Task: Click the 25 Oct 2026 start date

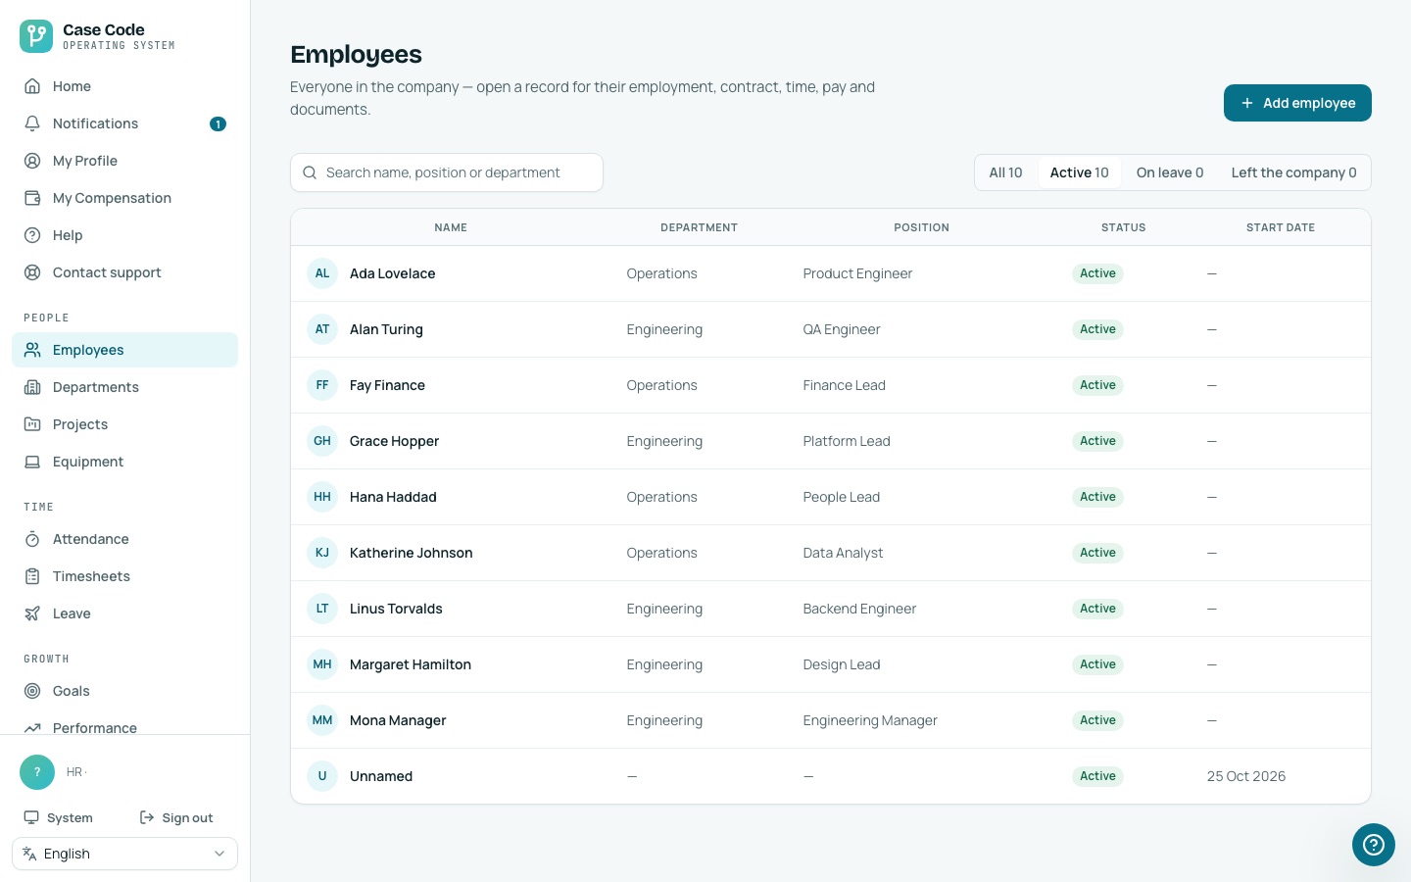Action: click(x=1246, y=776)
